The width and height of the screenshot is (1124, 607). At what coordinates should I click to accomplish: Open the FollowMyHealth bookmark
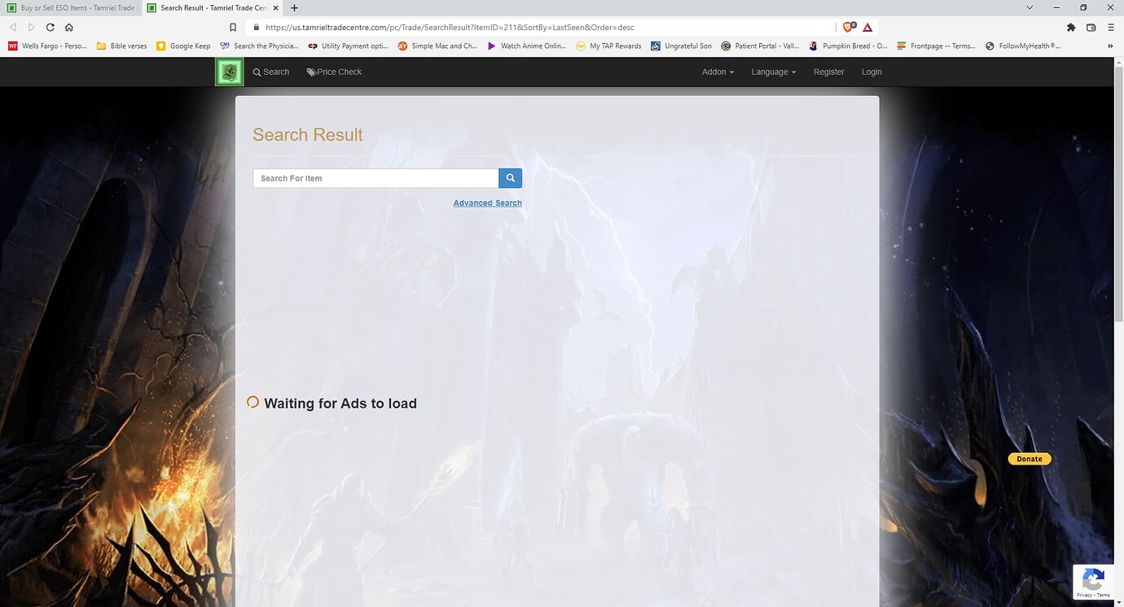click(x=1023, y=46)
